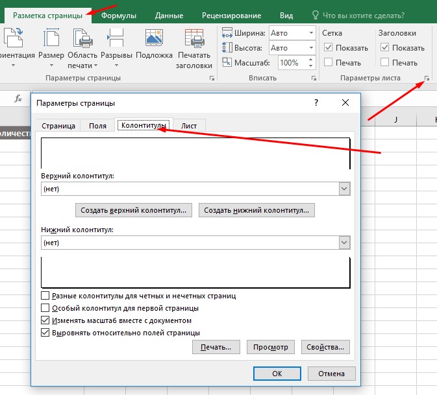The height and width of the screenshot is (395, 437).
Task: Select the Подложка background icon
Action: pos(155,40)
